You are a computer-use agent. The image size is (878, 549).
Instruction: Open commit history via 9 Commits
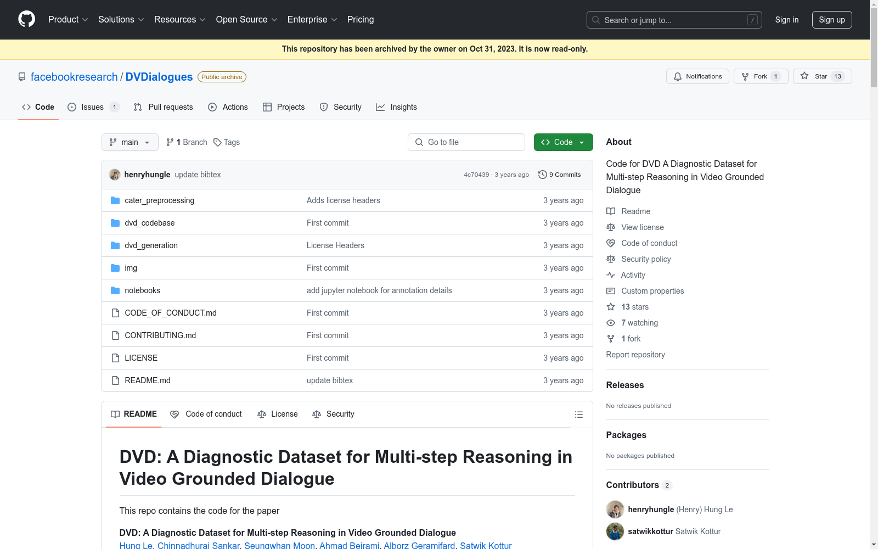click(560, 175)
